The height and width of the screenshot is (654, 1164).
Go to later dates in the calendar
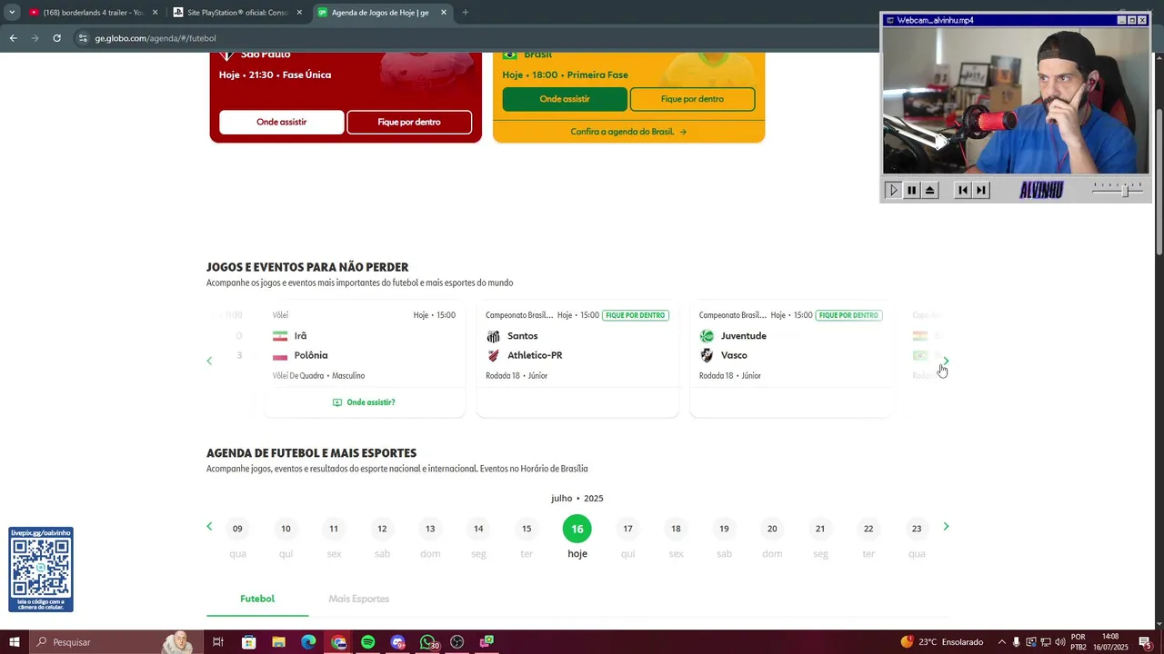tap(946, 527)
